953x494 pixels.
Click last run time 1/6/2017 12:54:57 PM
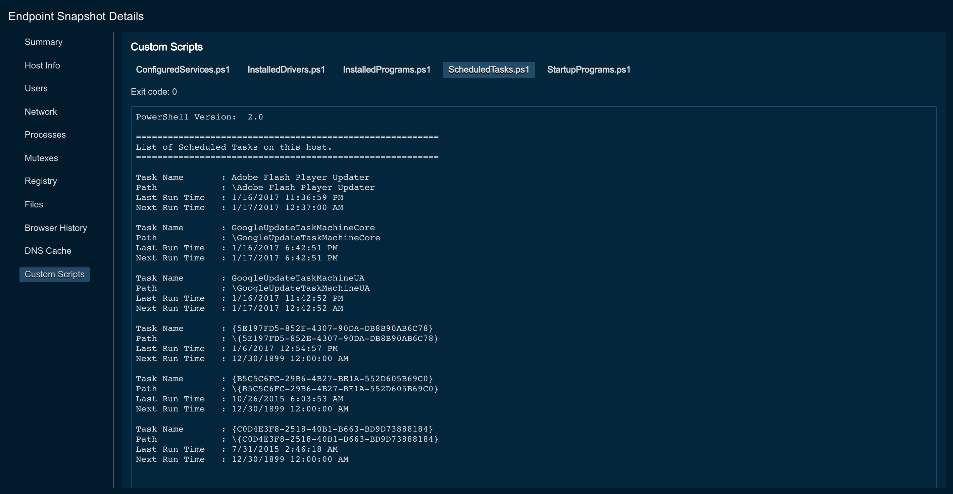[285, 348]
